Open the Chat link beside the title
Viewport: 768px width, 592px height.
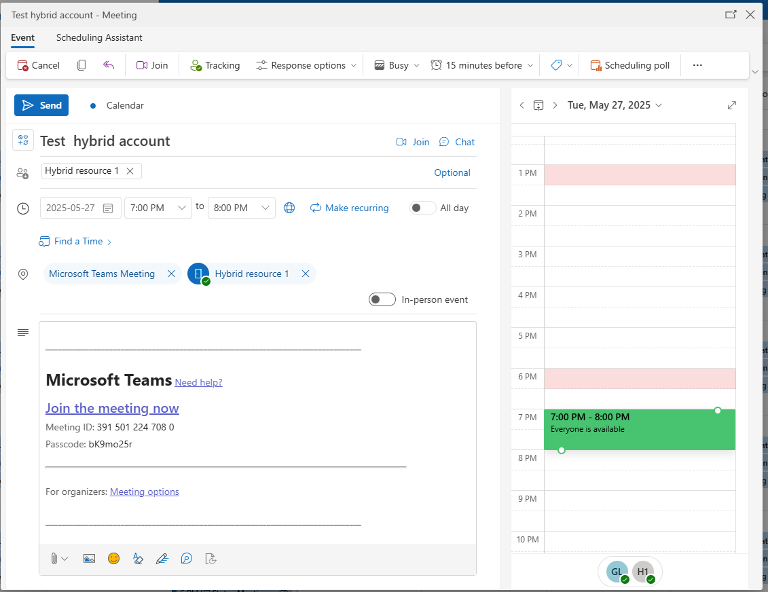pyautogui.click(x=457, y=142)
